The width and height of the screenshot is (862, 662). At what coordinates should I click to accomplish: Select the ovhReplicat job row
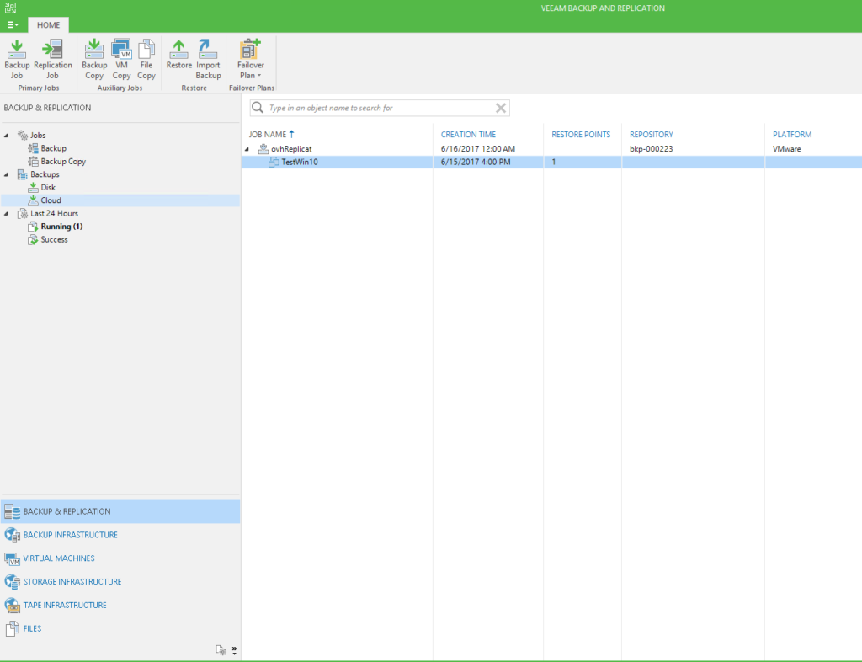tap(551, 149)
